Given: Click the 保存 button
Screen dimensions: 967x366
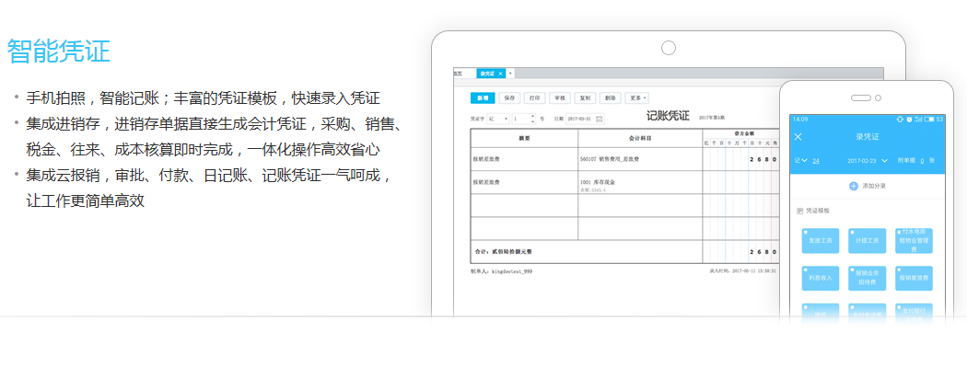Looking at the screenshot, I should click(x=508, y=97).
